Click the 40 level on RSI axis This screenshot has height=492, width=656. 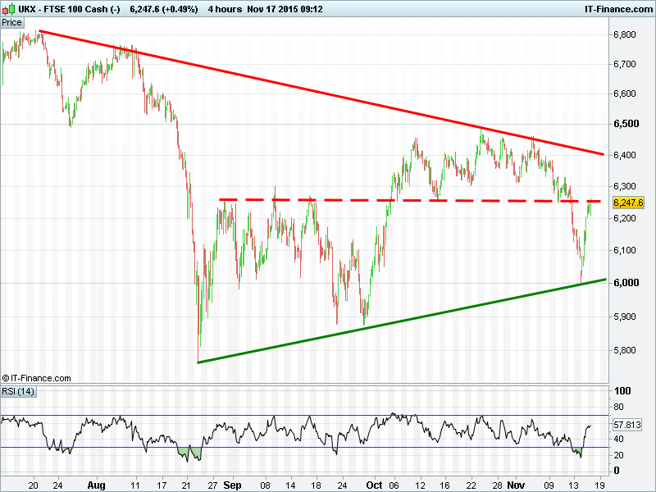[x=618, y=439]
